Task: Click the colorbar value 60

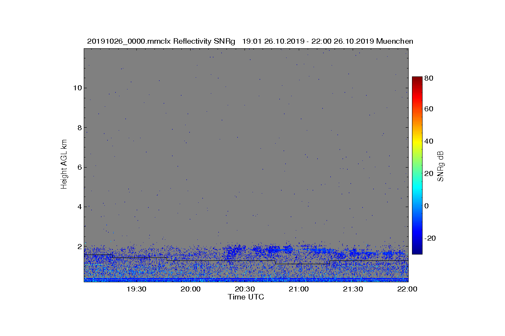Action: [429, 109]
